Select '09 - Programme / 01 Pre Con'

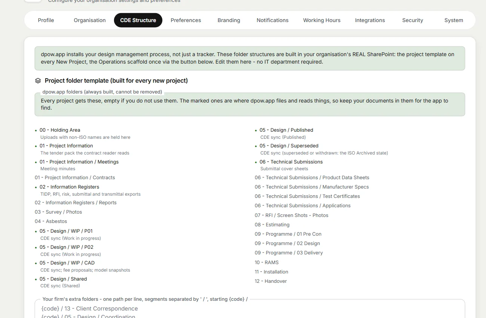tap(288, 234)
